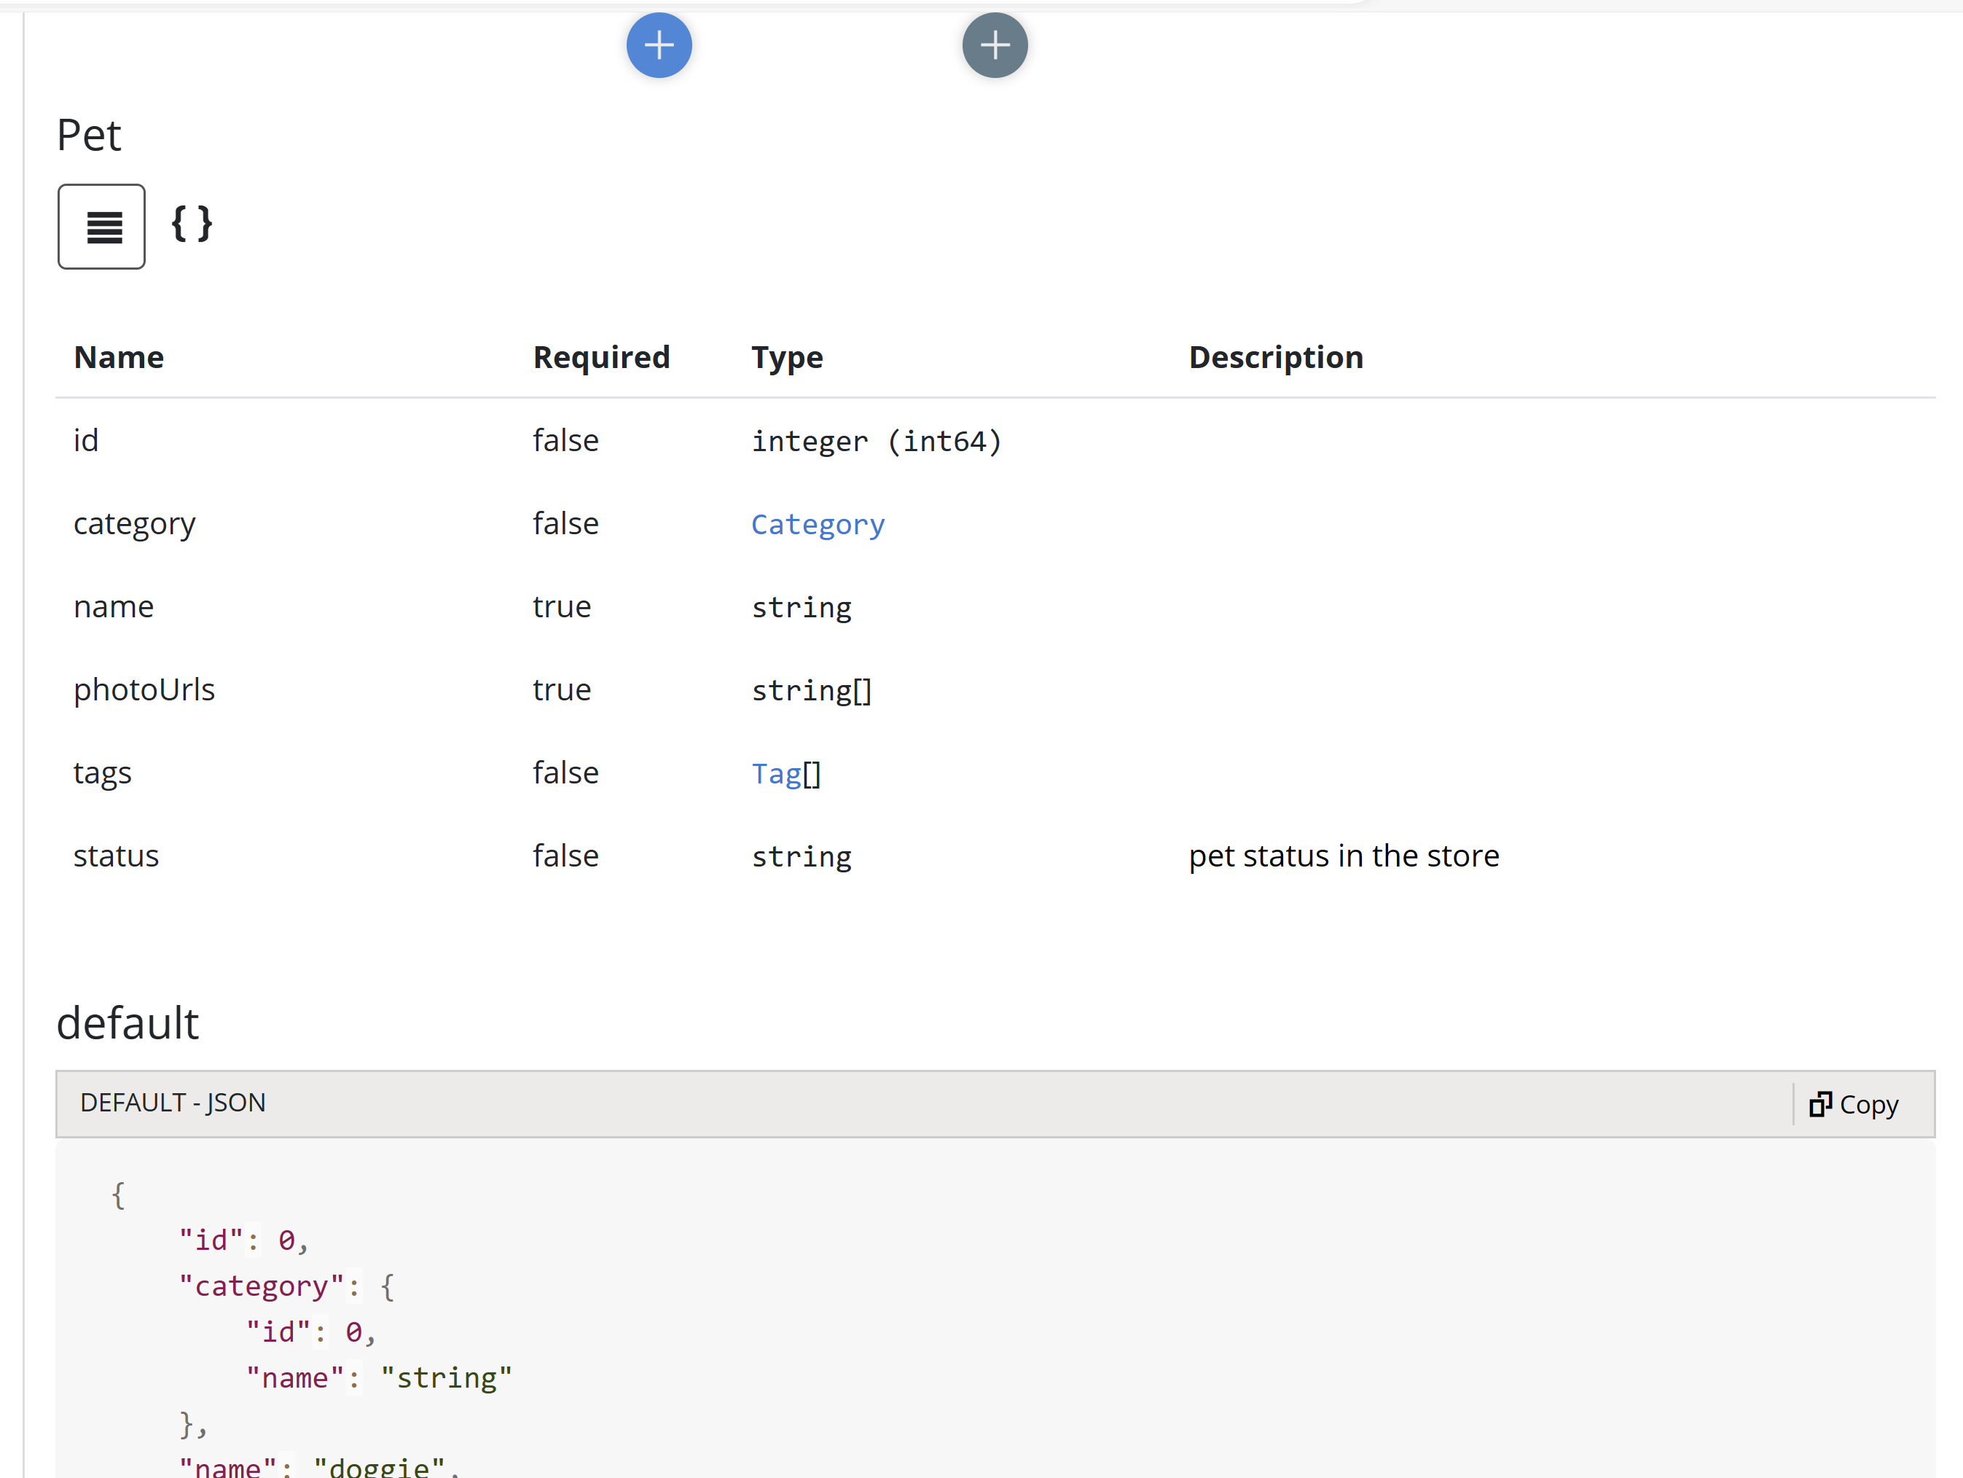The width and height of the screenshot is (1963, 1478).
Task: Click the "category" key in JSON code
Action: [261, 1286]
